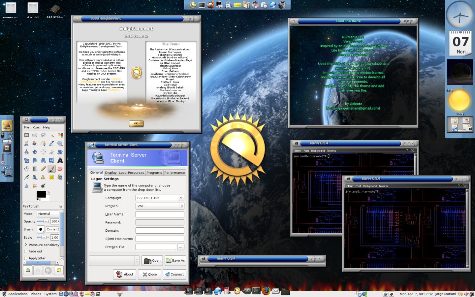Pick the Blend gradient tool
This screenshot has height=297, width=475.
tap(35, 169)
